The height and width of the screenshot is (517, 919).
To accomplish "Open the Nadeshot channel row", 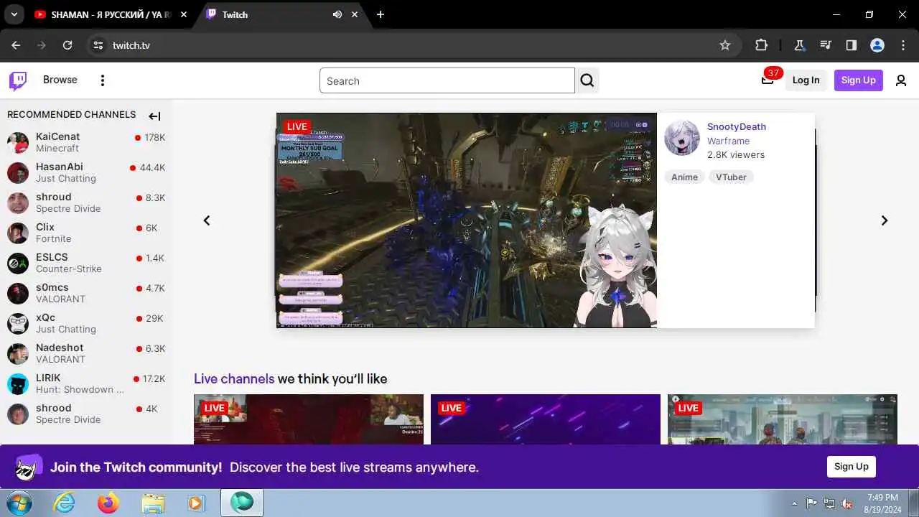I will coord(86,353).
